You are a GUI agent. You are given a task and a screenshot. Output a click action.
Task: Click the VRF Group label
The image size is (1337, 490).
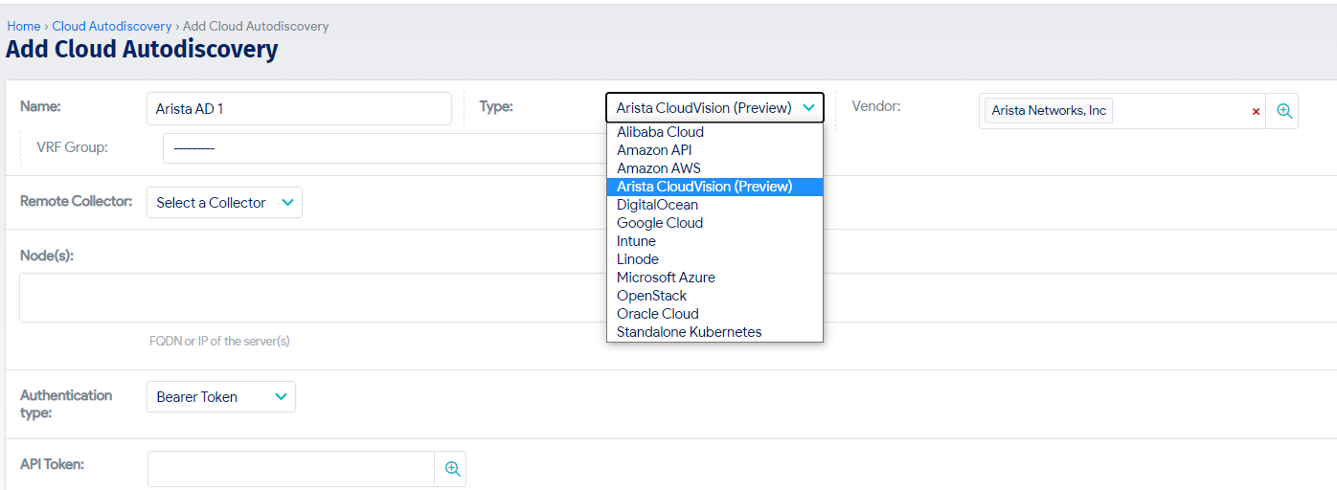(x=73, y=147)
